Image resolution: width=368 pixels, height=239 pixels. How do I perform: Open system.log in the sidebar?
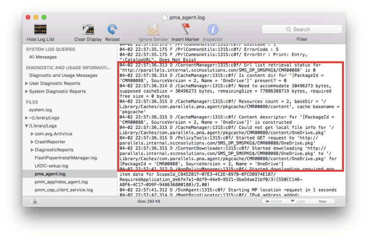click(40, 110)
